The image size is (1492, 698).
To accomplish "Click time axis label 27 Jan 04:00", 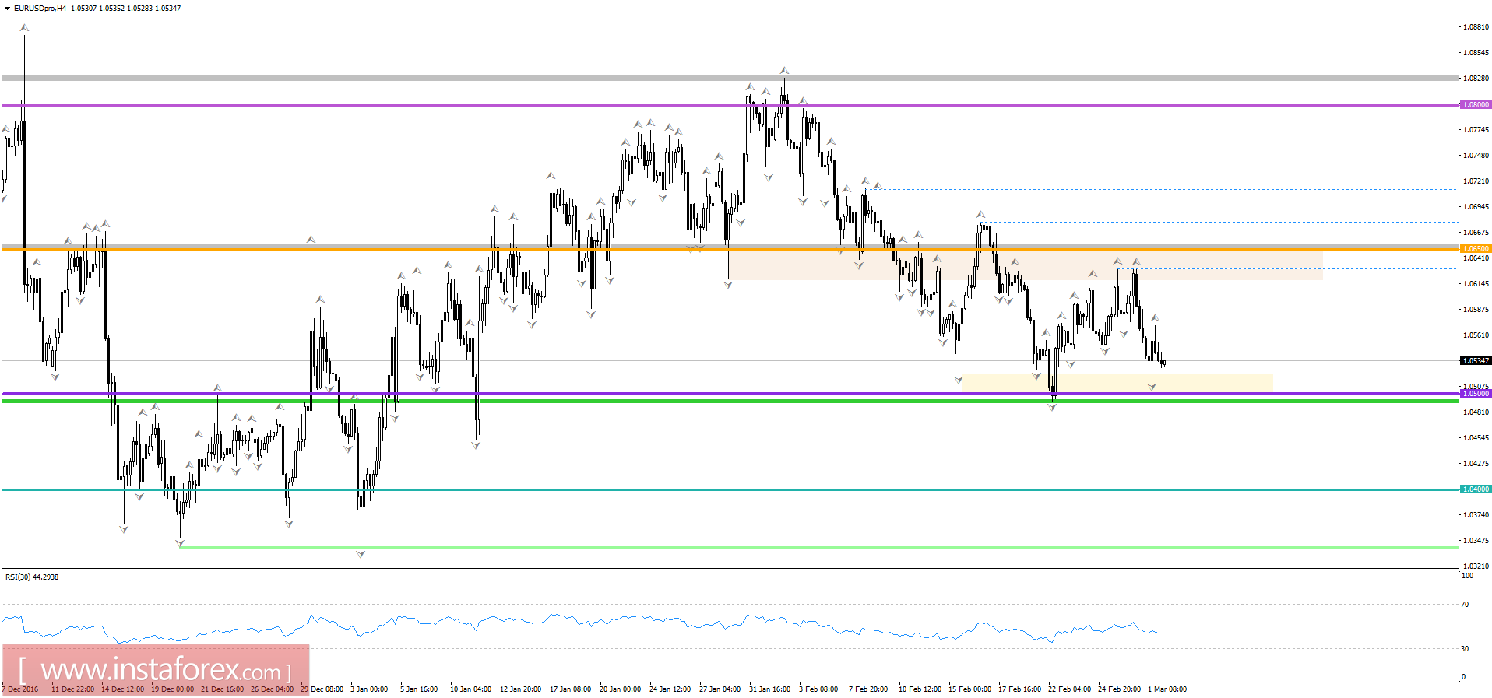I will click(x=720, y=689).
